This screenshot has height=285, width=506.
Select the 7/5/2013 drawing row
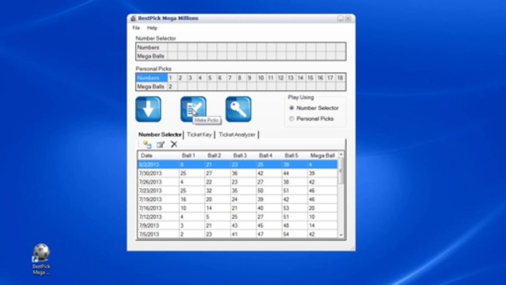coord(238,234)
